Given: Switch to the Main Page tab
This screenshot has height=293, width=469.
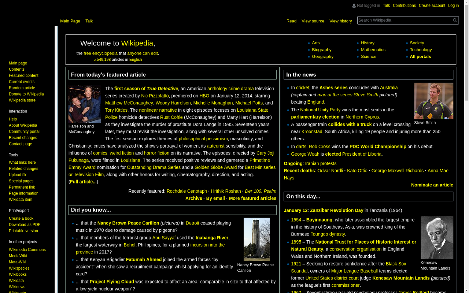Looking at the screenshot, I should (70, 21).
